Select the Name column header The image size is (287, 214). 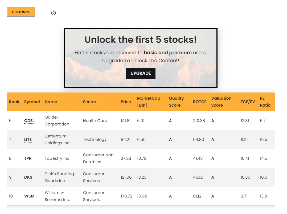pyautogui.click(x=51, y=102)
